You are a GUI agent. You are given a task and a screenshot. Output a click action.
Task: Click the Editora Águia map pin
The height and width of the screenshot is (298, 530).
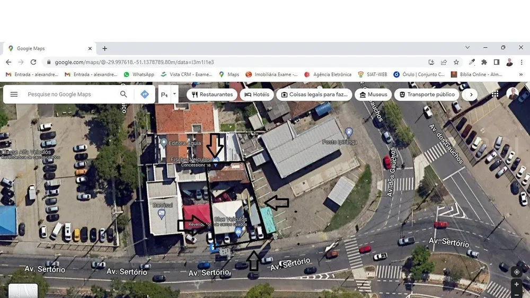pyautogui.click(x=164, y=143)
